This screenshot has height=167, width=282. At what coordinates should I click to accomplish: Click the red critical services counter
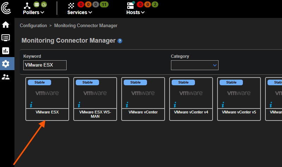click(x=81, y=5)
